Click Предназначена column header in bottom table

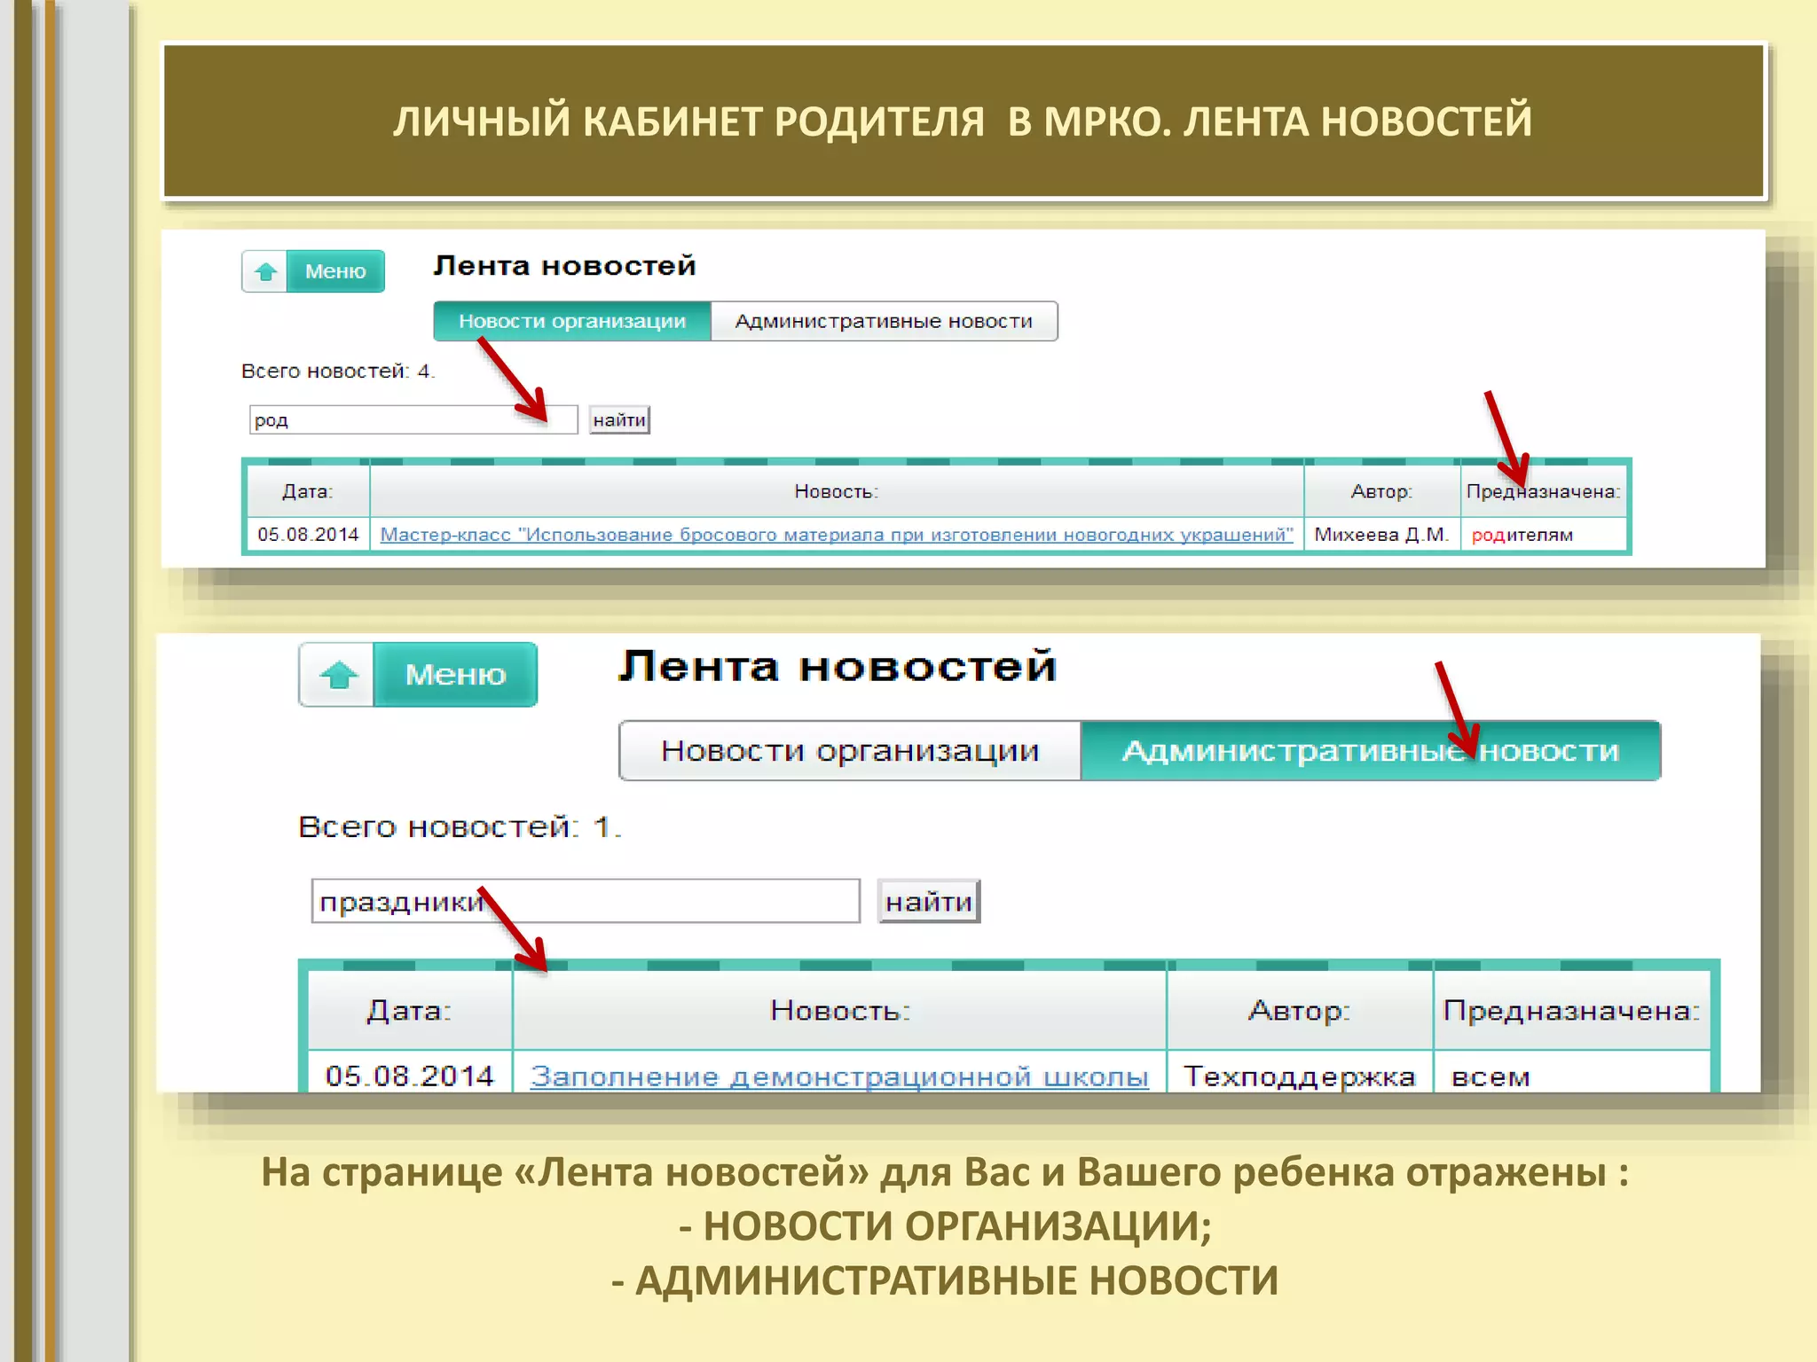pyautogui.click(x=1570, y=1010)
